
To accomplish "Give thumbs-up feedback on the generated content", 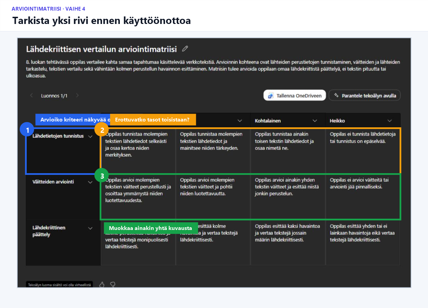I will coord(102,284).
